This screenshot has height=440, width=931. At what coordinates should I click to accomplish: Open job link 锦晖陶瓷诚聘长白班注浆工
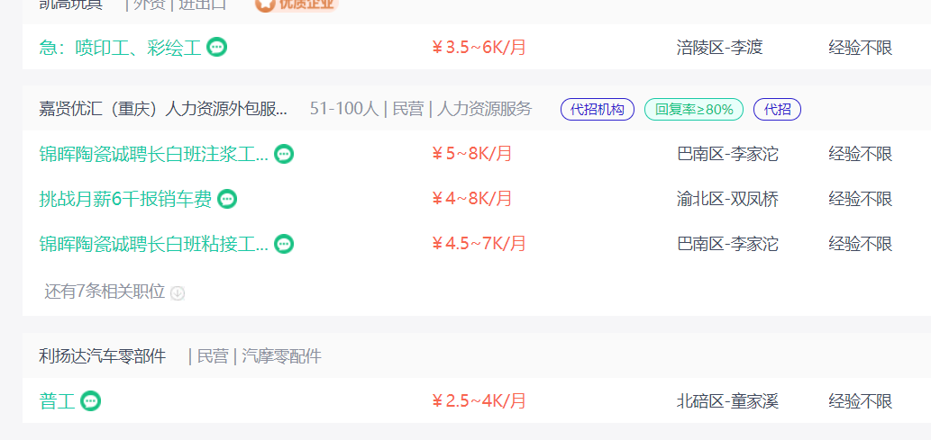[x=154, y=154]
